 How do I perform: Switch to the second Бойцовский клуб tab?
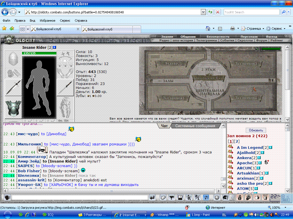click(x=107, y=29)
